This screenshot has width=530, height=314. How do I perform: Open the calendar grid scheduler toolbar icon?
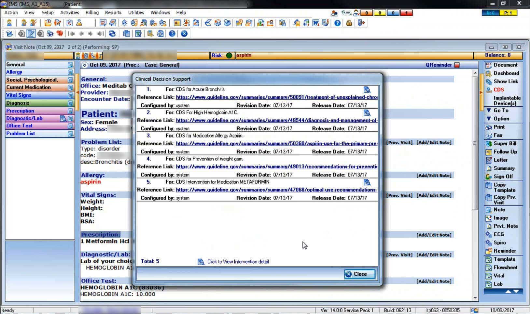(x=177, y=23)
